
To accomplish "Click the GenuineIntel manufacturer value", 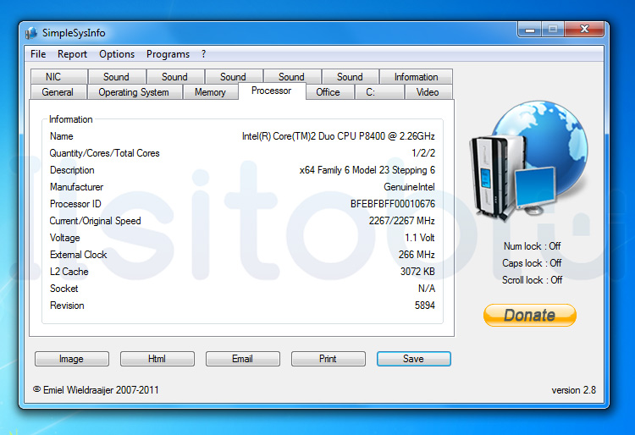I will pyautogui.click(x=409, y=187).
